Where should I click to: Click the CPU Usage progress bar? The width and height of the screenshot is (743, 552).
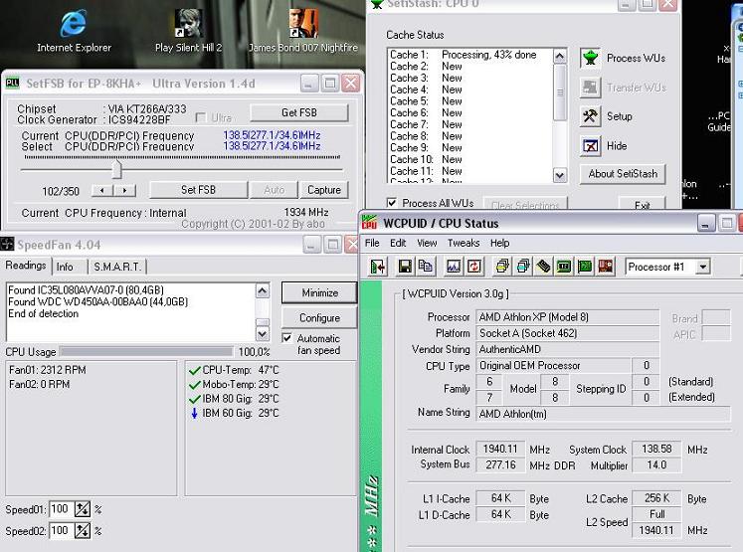click(146, 351)
